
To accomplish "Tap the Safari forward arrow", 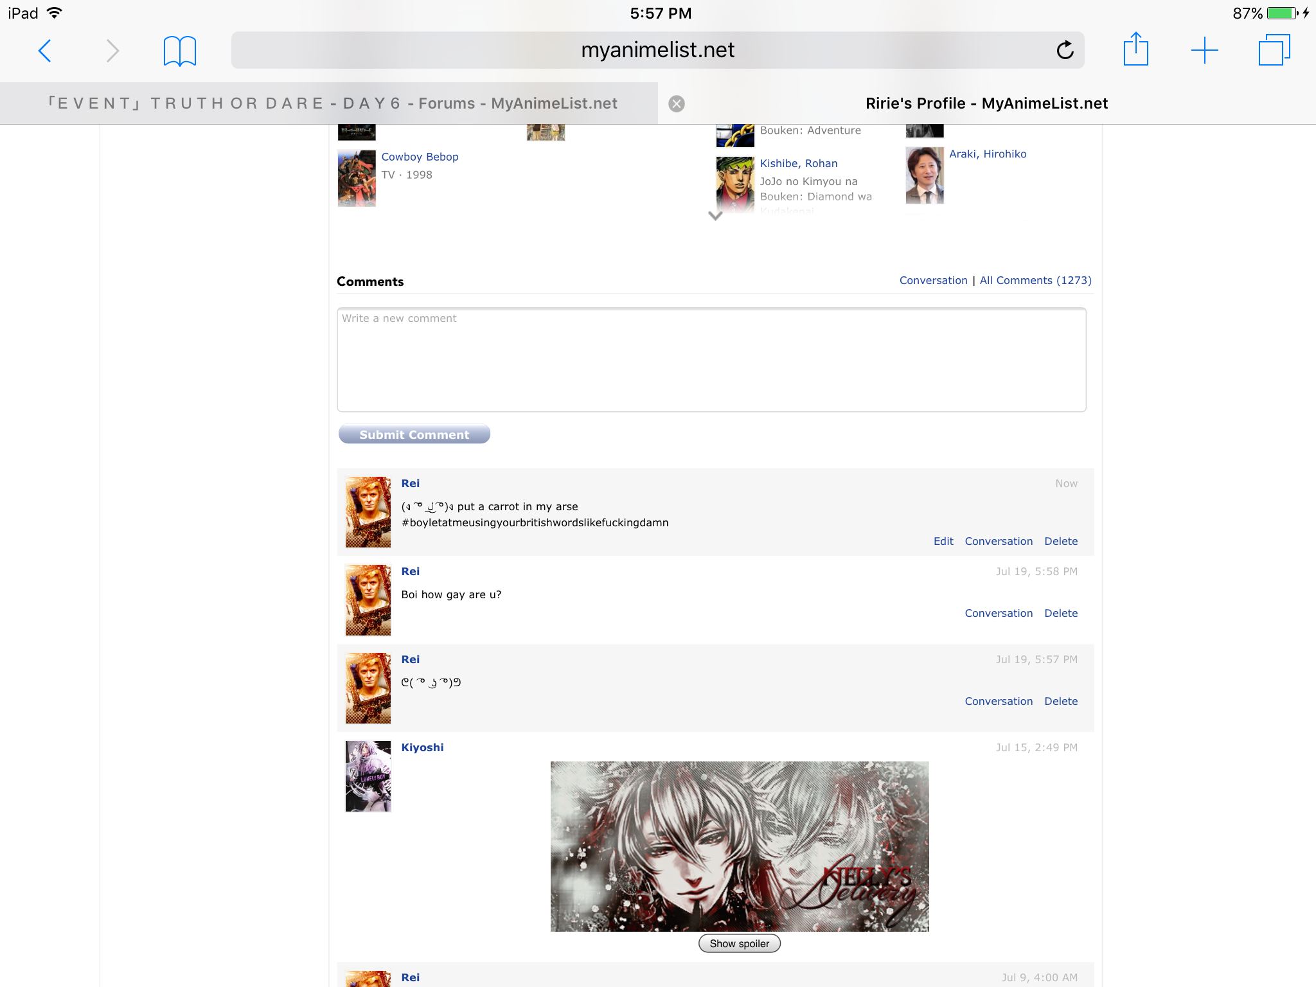I will [x=112, y=51].
